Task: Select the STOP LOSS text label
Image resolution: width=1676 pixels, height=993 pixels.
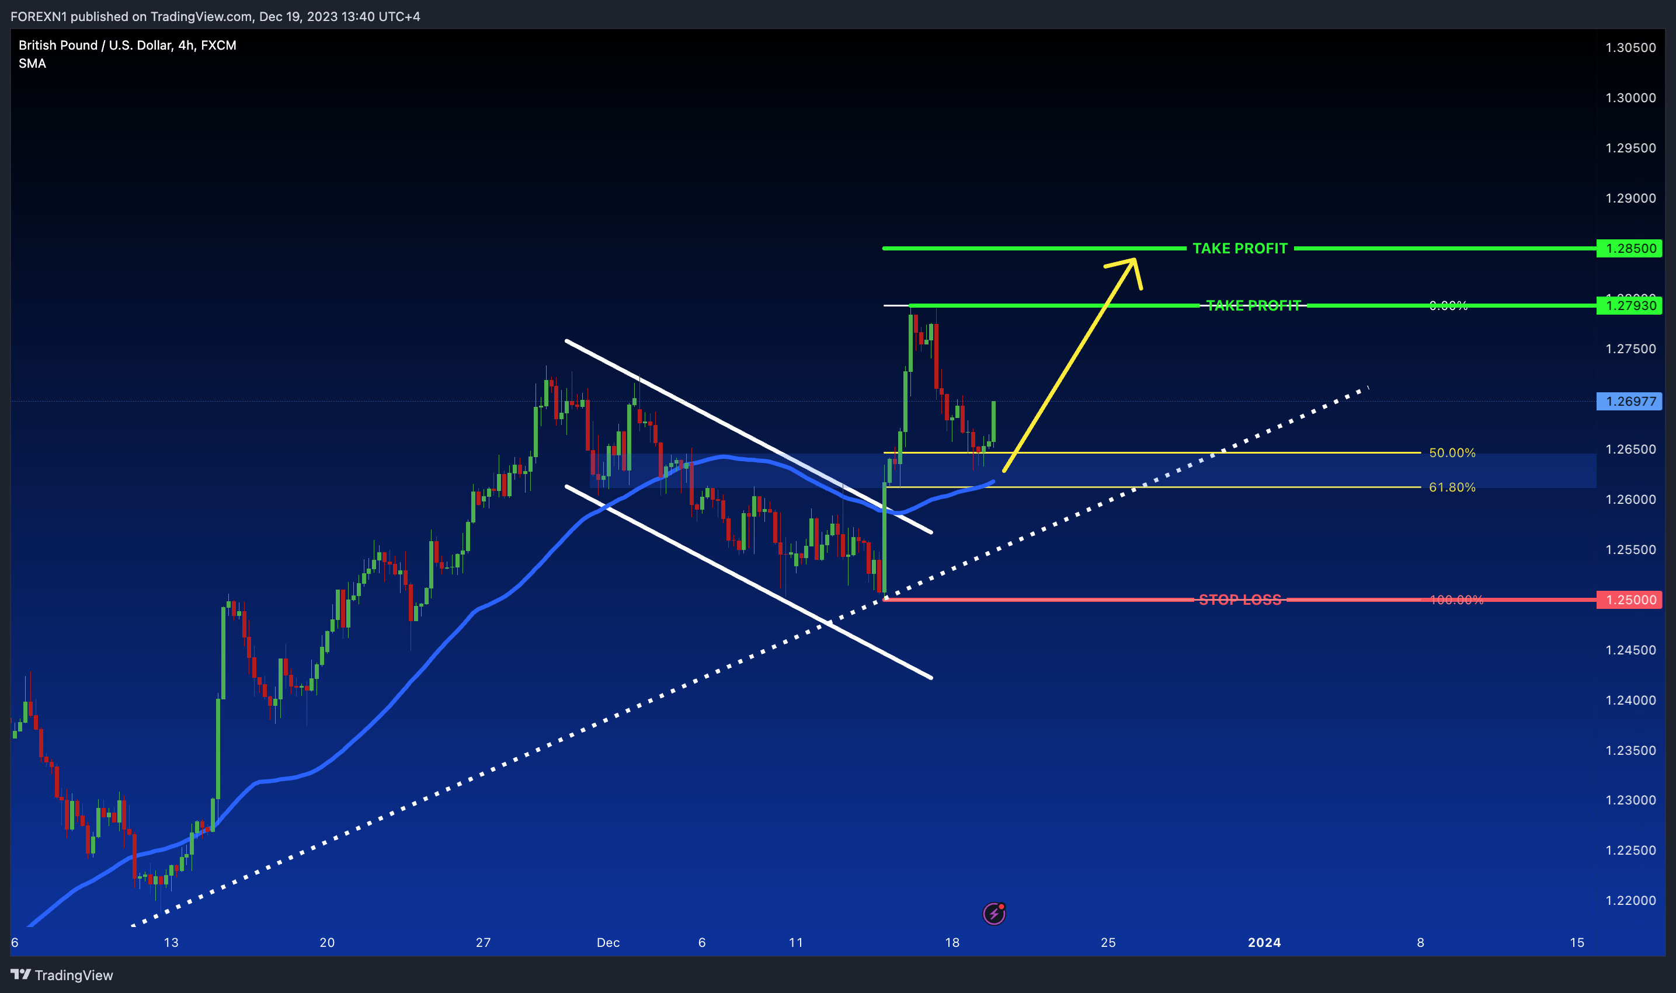Action: [1240, 600]
